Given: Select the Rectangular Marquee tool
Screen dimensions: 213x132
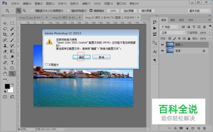Looking at the screenshot, I should pos(12,23).
